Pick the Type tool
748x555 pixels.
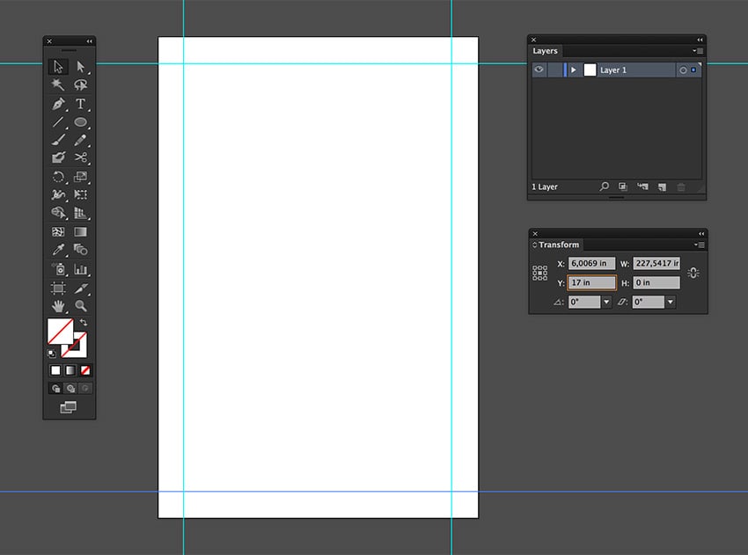pos(81,106)
